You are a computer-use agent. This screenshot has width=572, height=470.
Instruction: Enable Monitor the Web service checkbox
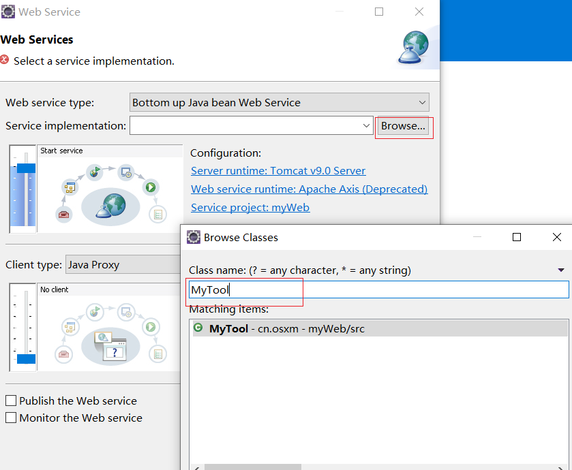[11, 418]
